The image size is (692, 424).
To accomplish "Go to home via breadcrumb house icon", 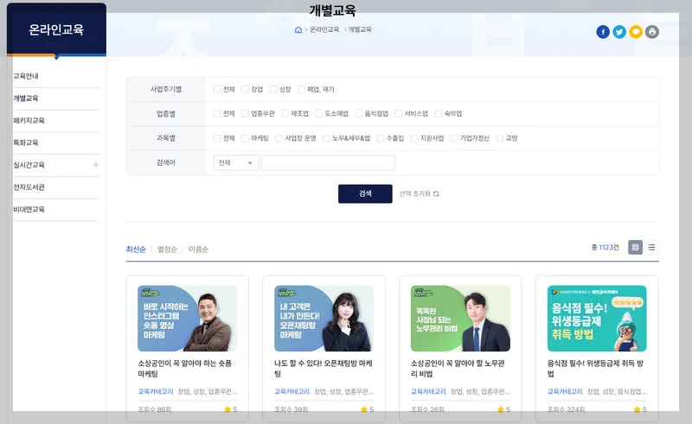I will (x=298, y=29).
